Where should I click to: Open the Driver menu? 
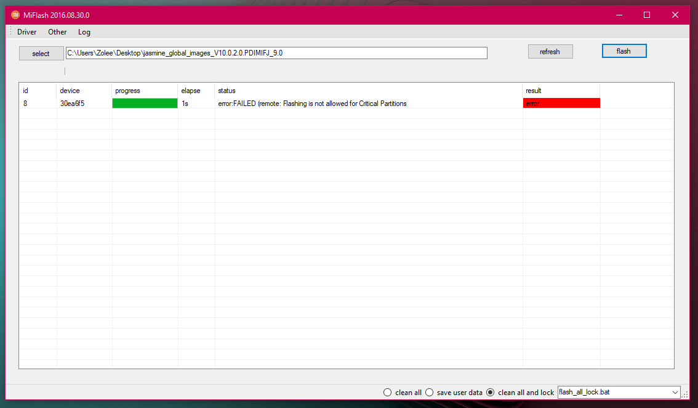tap(26, 32)
